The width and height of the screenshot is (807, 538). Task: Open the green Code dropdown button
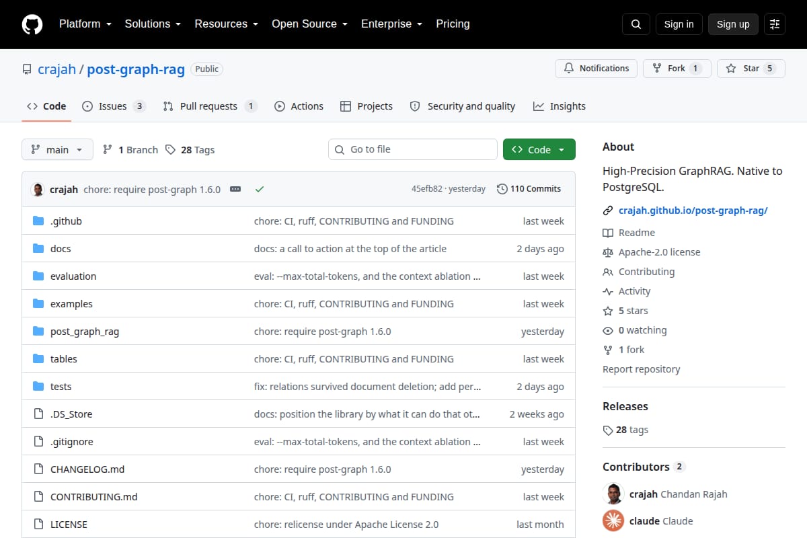coord(539,149)
